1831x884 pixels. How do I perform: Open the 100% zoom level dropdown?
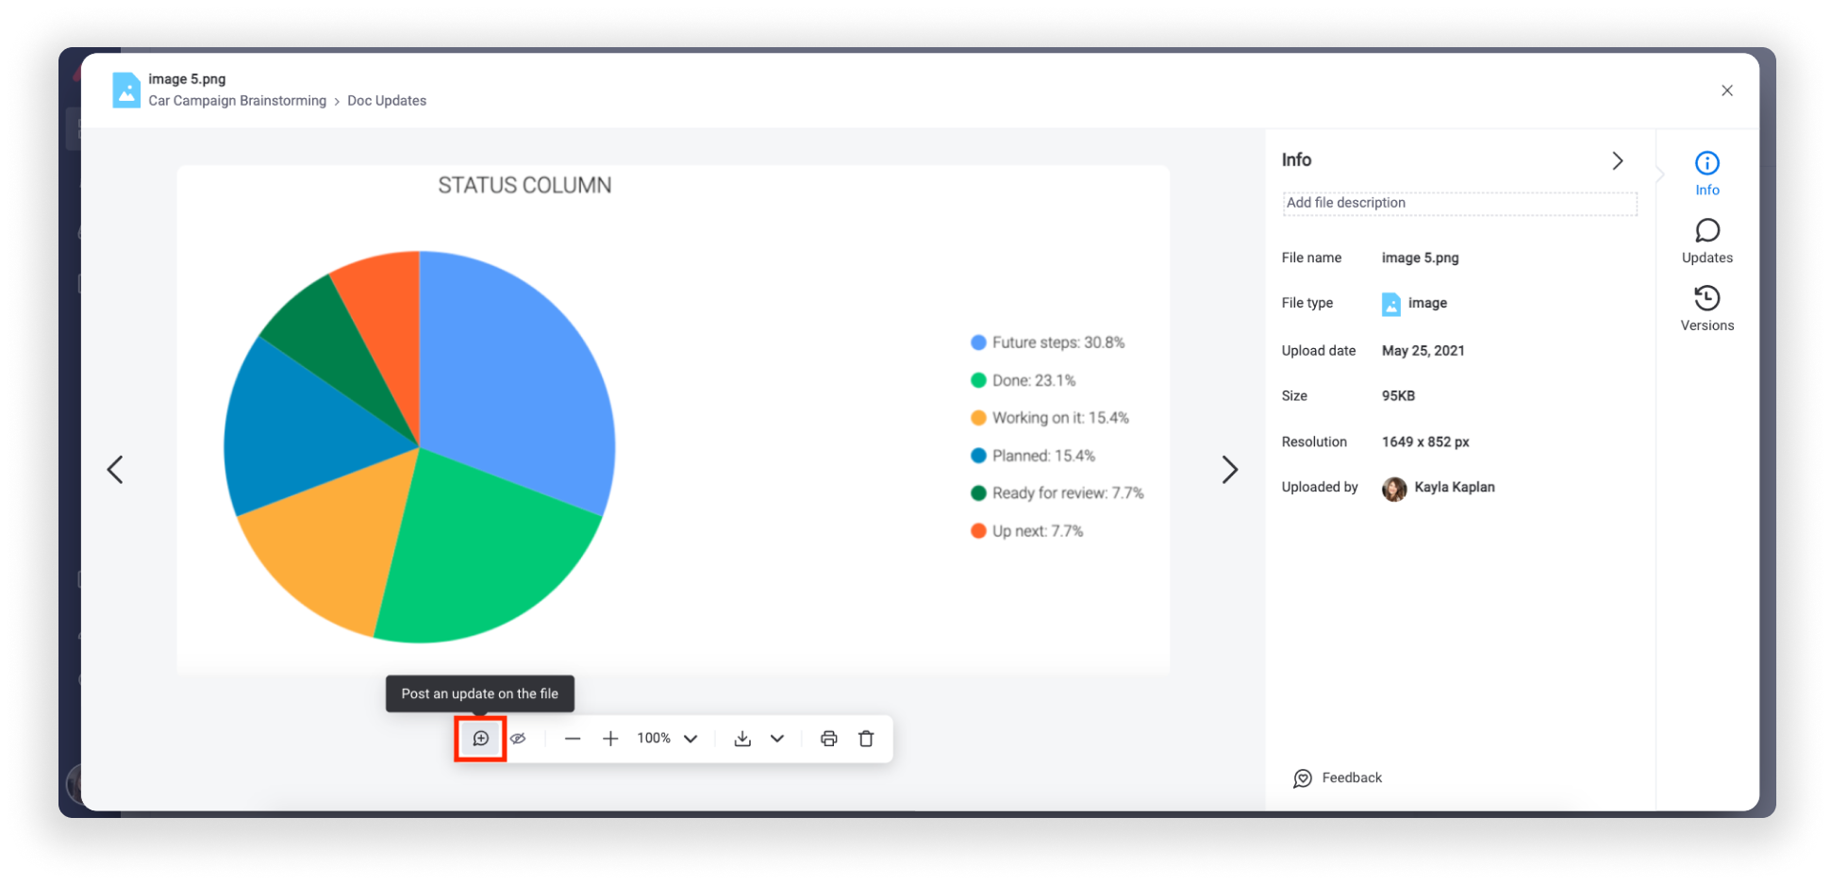click(x=668, y=739)
